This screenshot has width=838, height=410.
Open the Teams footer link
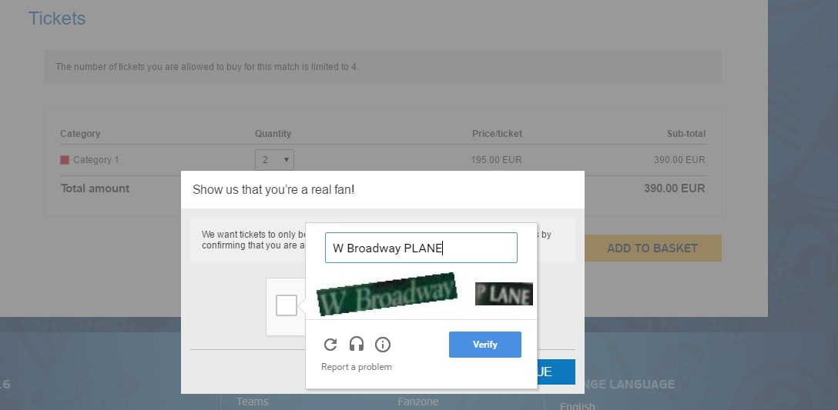pos(253,402)
